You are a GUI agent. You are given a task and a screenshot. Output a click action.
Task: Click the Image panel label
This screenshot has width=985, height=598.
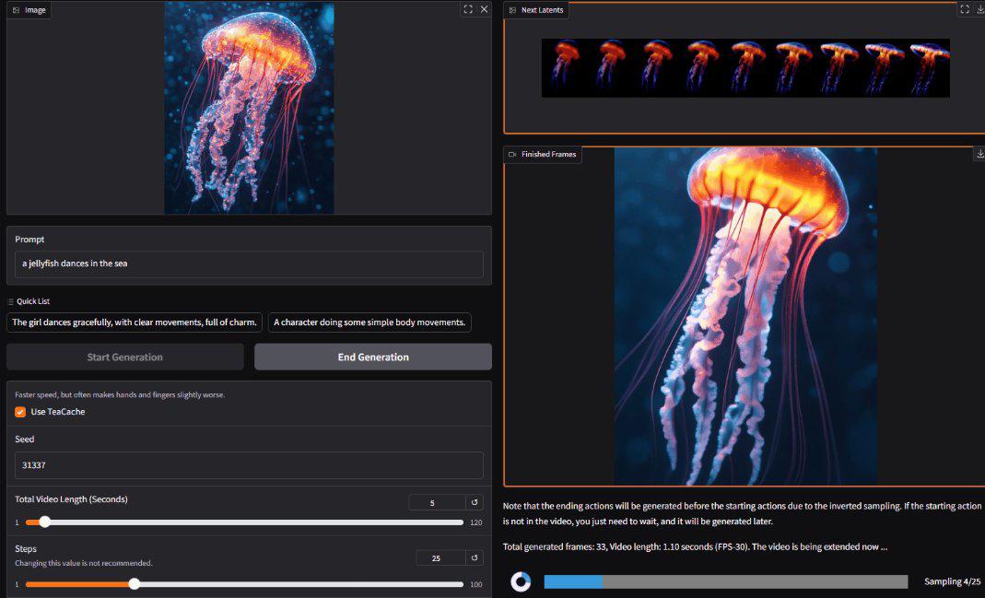point(29,9)
